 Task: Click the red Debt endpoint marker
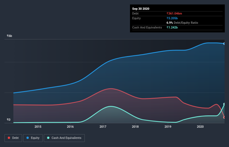click(x=224, y=117)
